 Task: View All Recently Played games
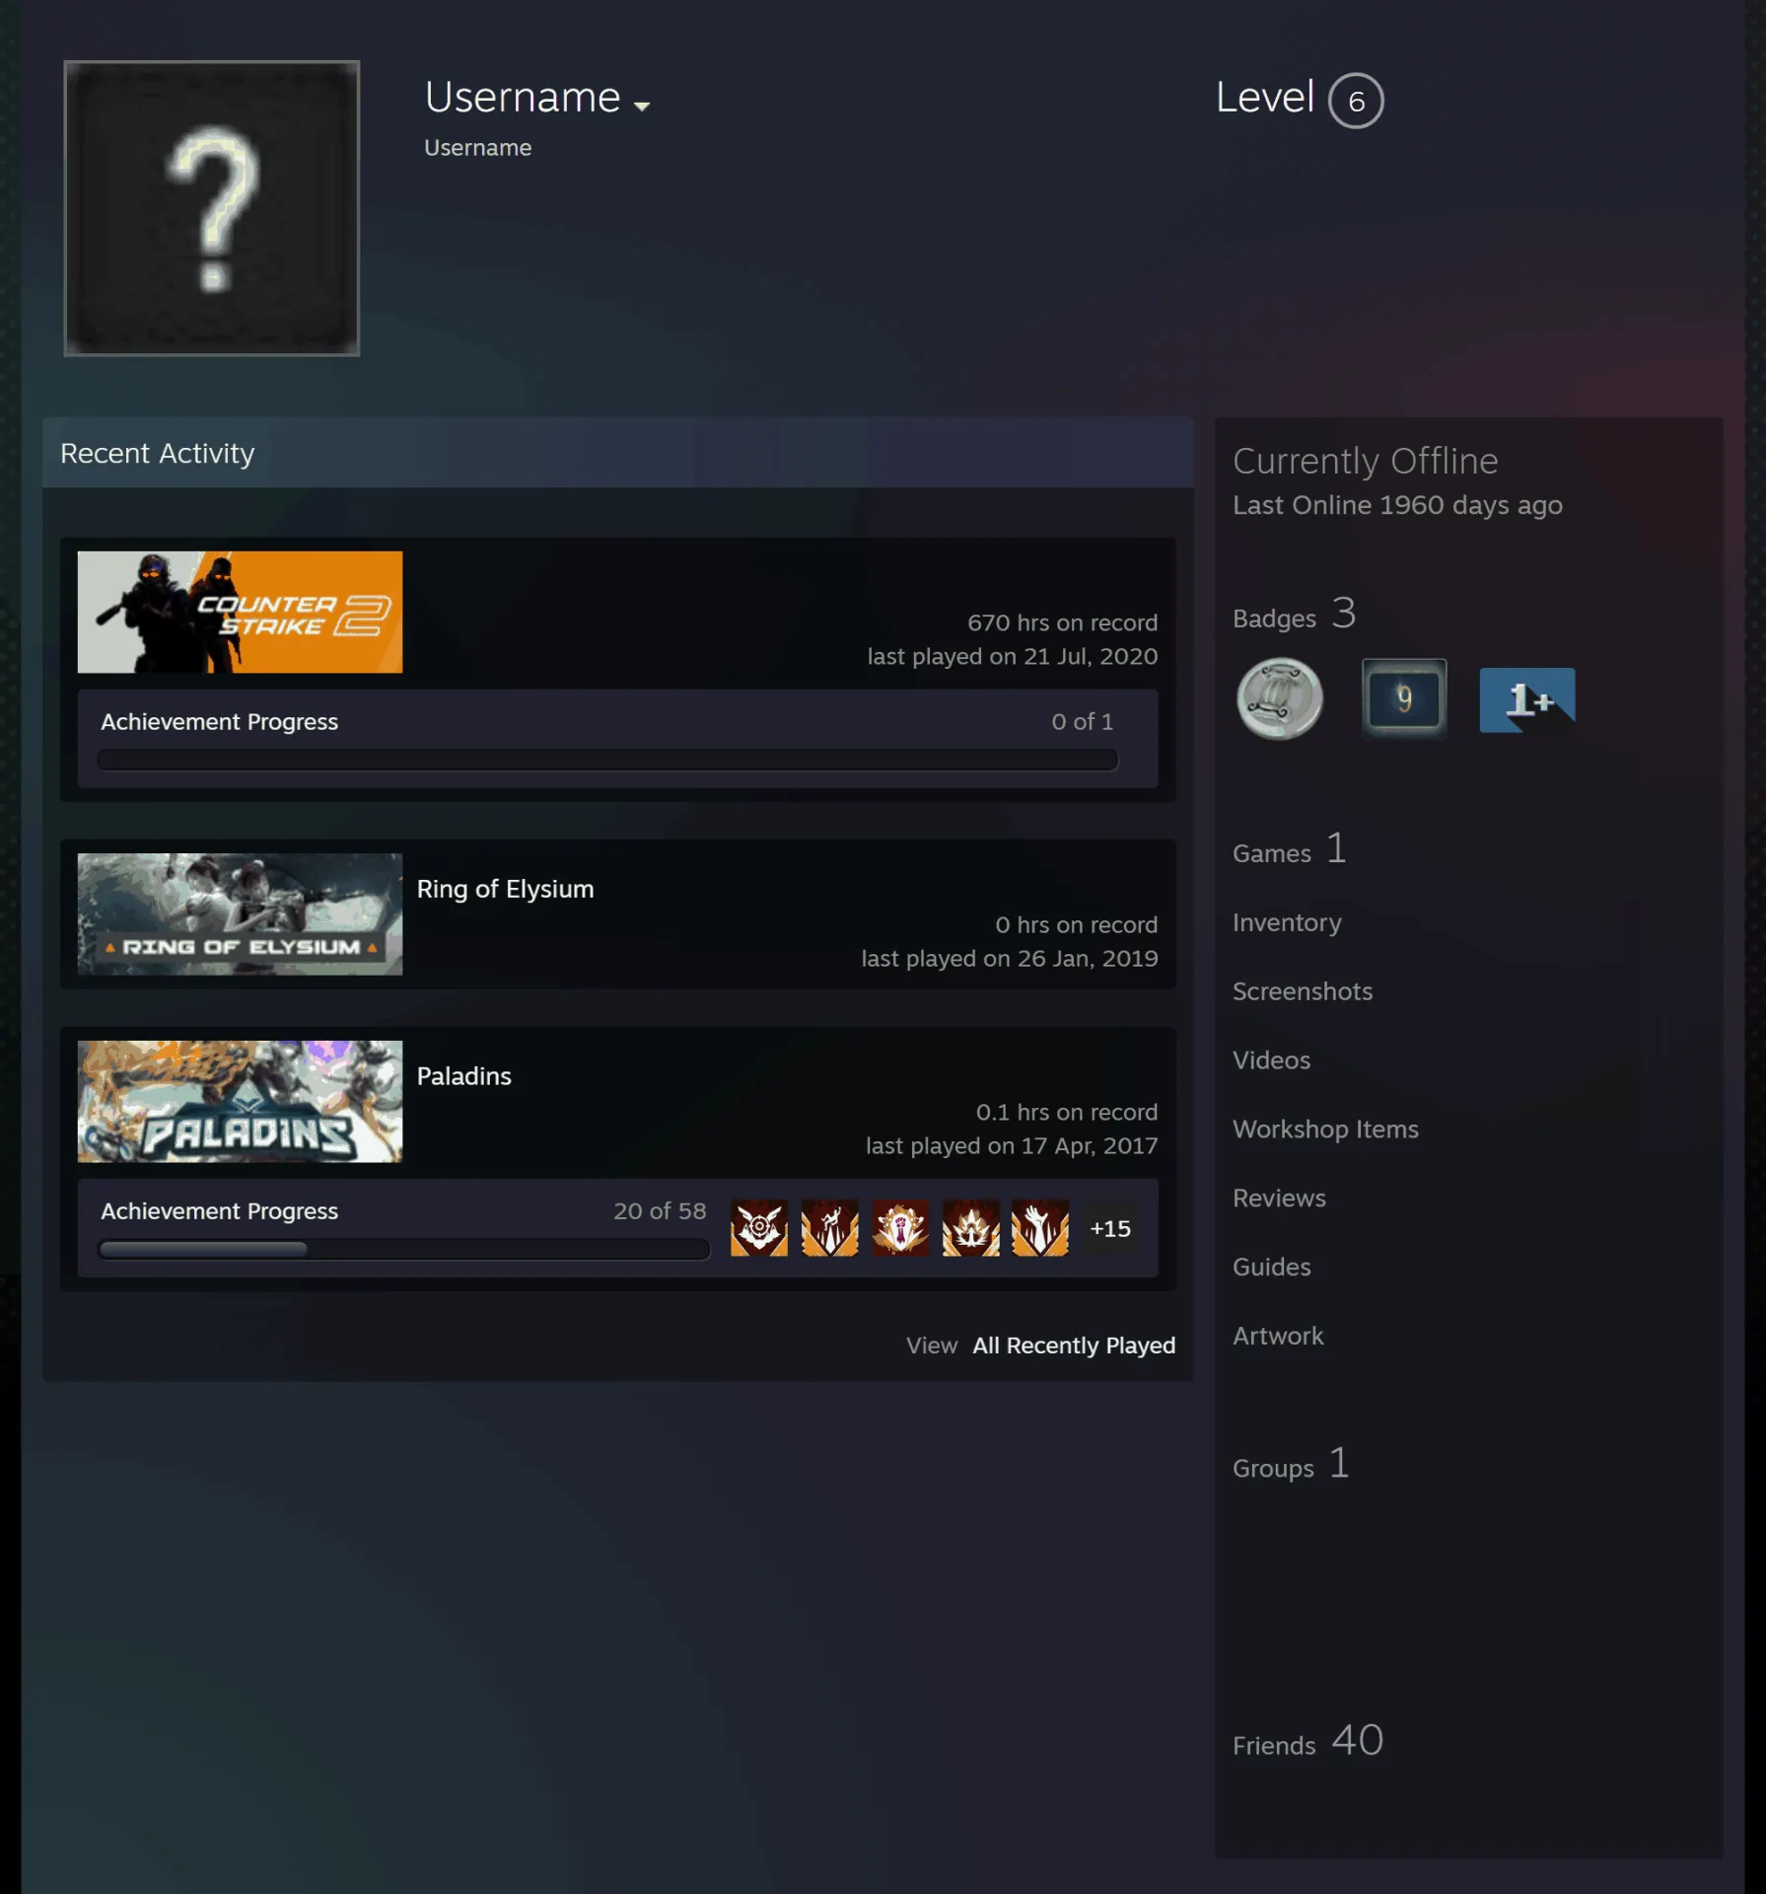(x=1074, y=1346)
